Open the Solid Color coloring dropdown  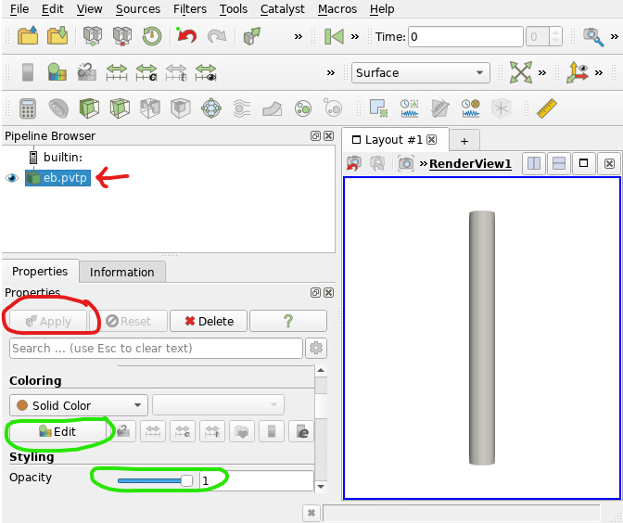click(78, 405)
